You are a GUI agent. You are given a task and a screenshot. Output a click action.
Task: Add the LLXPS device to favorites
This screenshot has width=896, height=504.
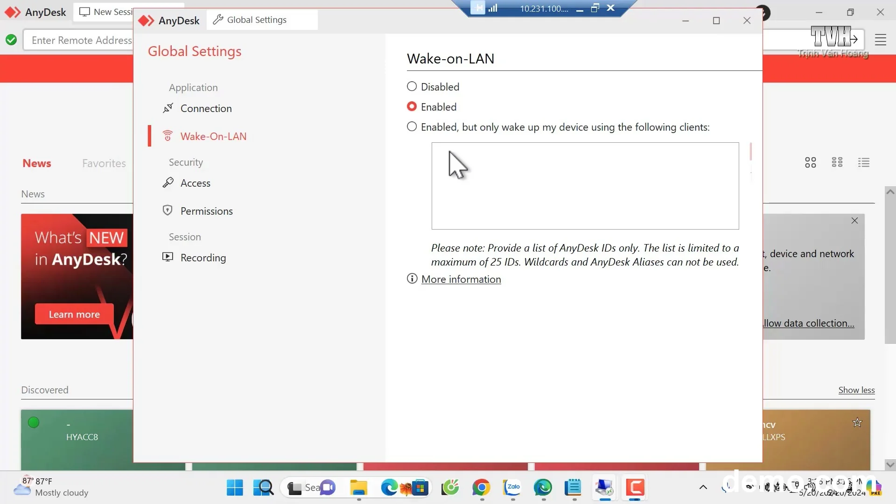857,423
